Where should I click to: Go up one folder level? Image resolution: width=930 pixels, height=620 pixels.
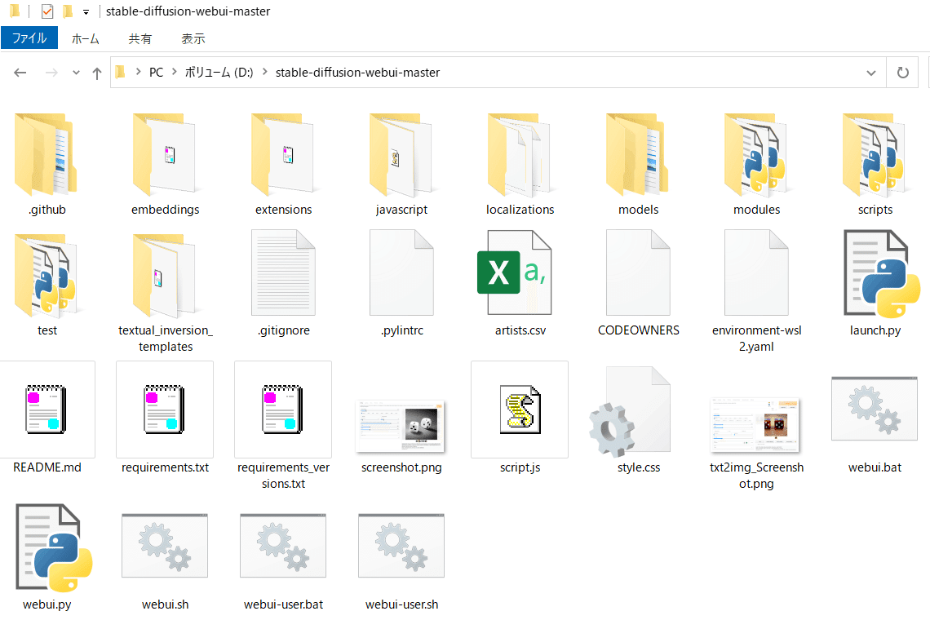click(97, 73)
